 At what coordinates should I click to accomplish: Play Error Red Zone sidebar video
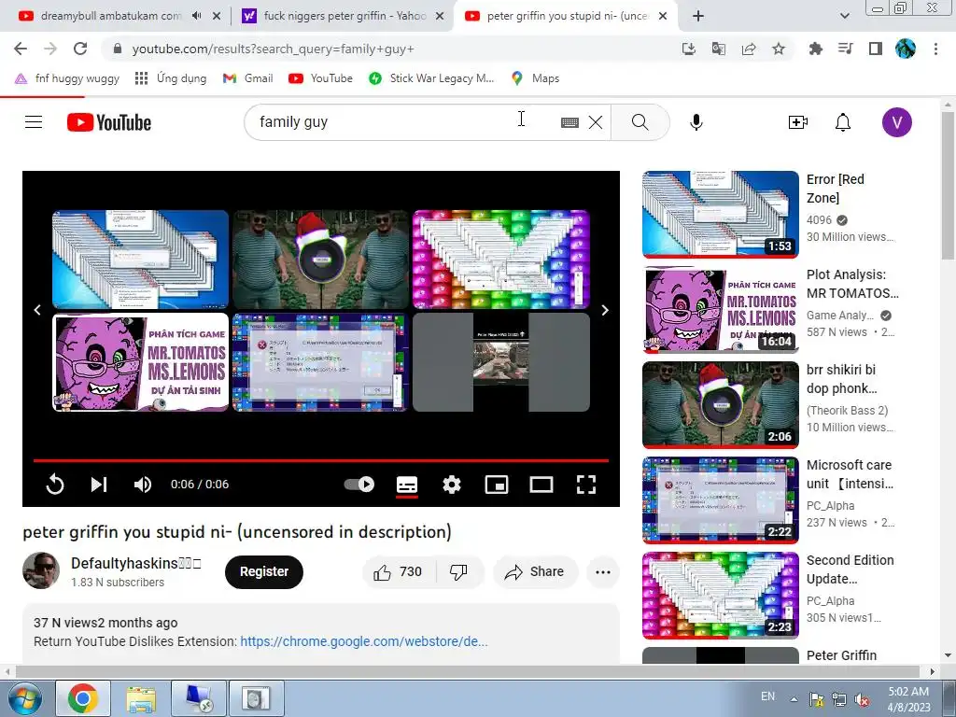point(721,214)
